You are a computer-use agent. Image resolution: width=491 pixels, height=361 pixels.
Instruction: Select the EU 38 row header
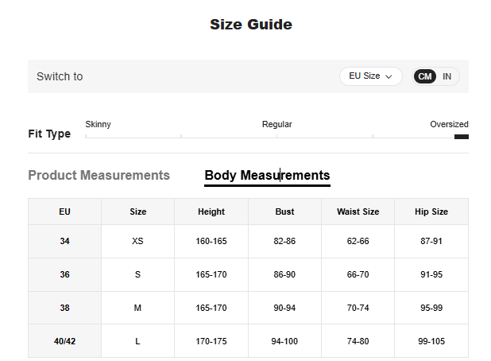pos(64,308)
